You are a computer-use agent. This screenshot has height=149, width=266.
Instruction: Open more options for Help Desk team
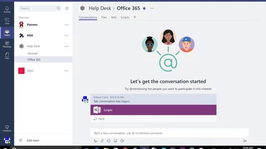[66, 46]
